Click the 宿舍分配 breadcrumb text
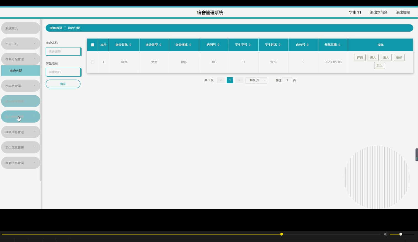Image resolution: width=418 pixels, height=242 pixels. tap(74, 28)
